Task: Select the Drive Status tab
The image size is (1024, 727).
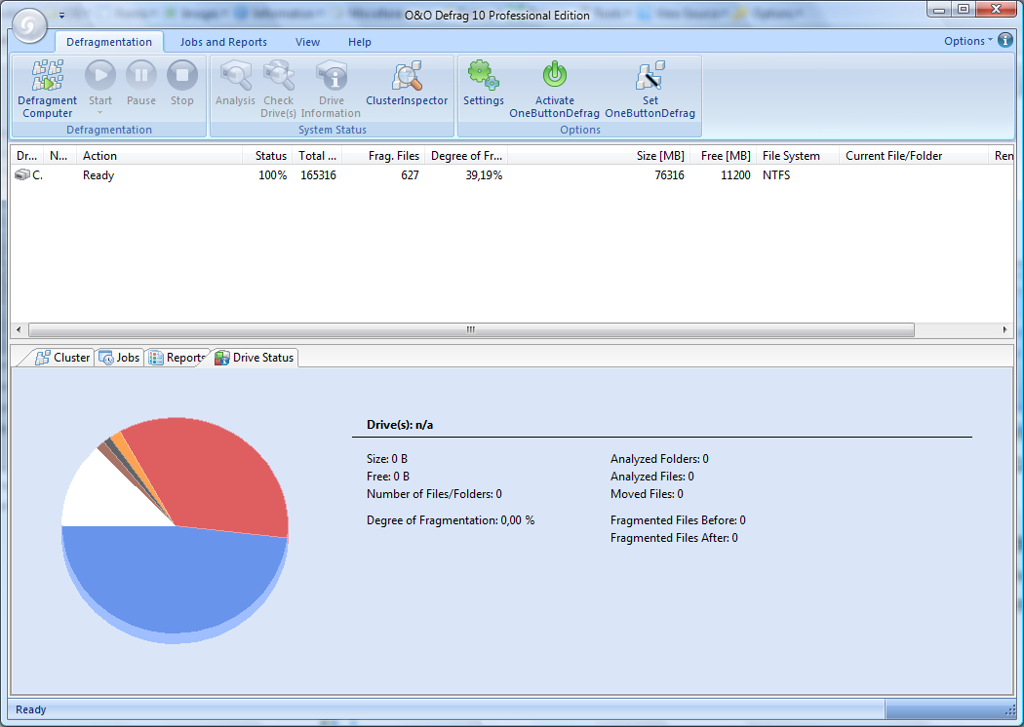Action: pyautogui.click(x=256, y=358)
